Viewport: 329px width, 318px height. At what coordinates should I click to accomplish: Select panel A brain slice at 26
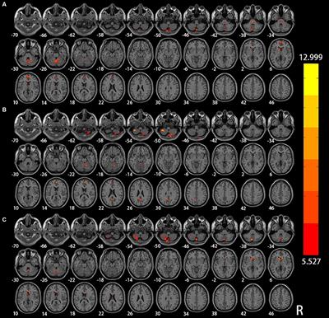click(141, 87)
